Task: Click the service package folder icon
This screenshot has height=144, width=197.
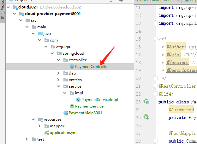Action: [66, 86]
